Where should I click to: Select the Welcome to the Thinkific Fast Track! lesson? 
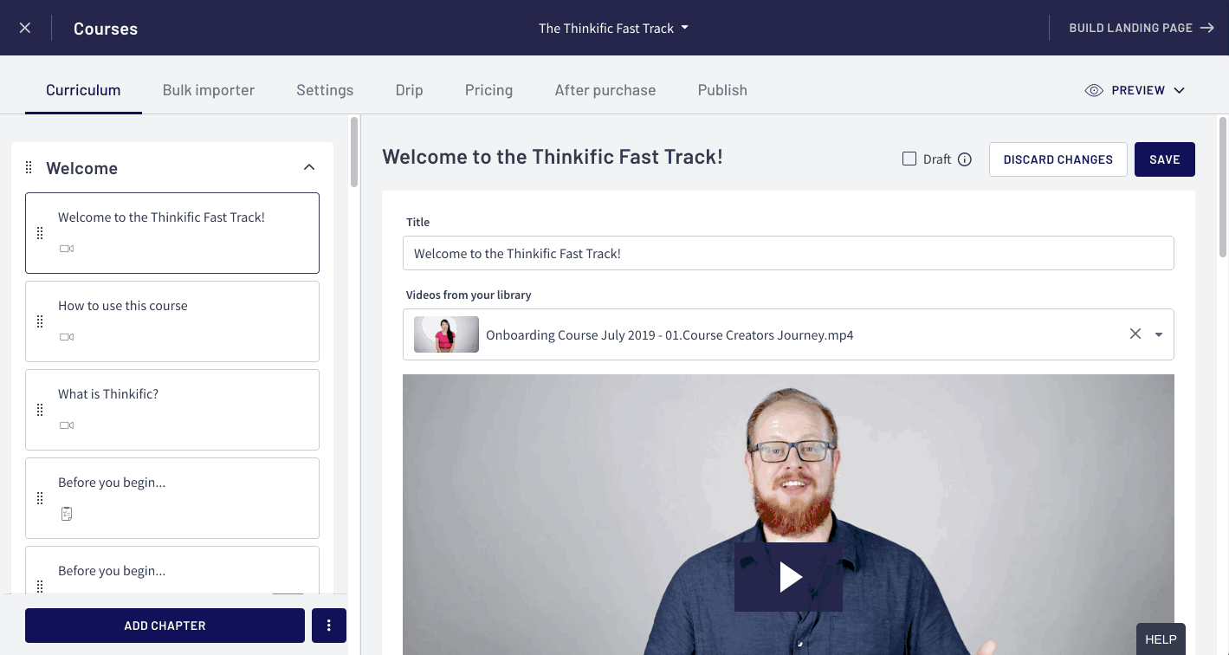click(x=172, y=233)
